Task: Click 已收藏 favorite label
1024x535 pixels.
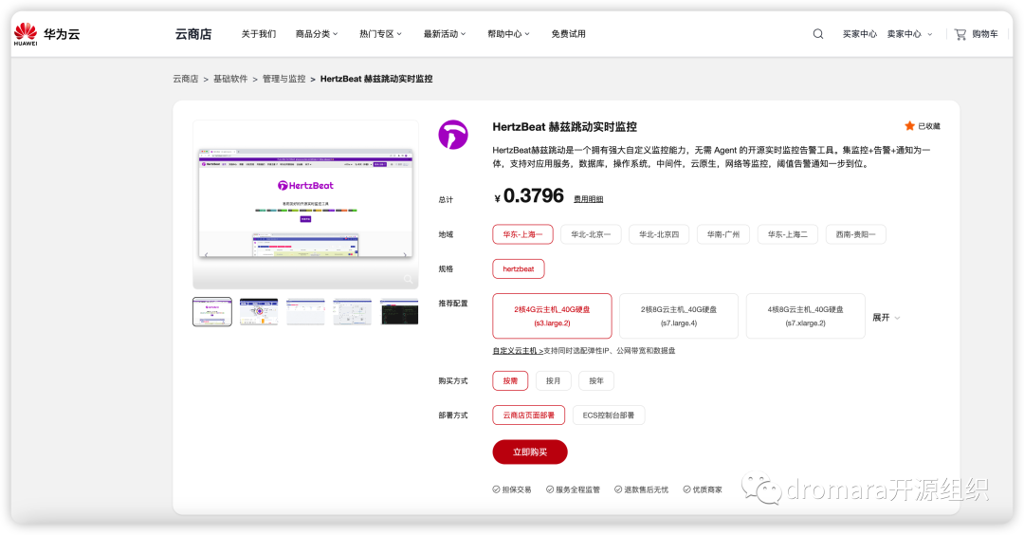Action: pyautogui.click(x=928, y=126)
